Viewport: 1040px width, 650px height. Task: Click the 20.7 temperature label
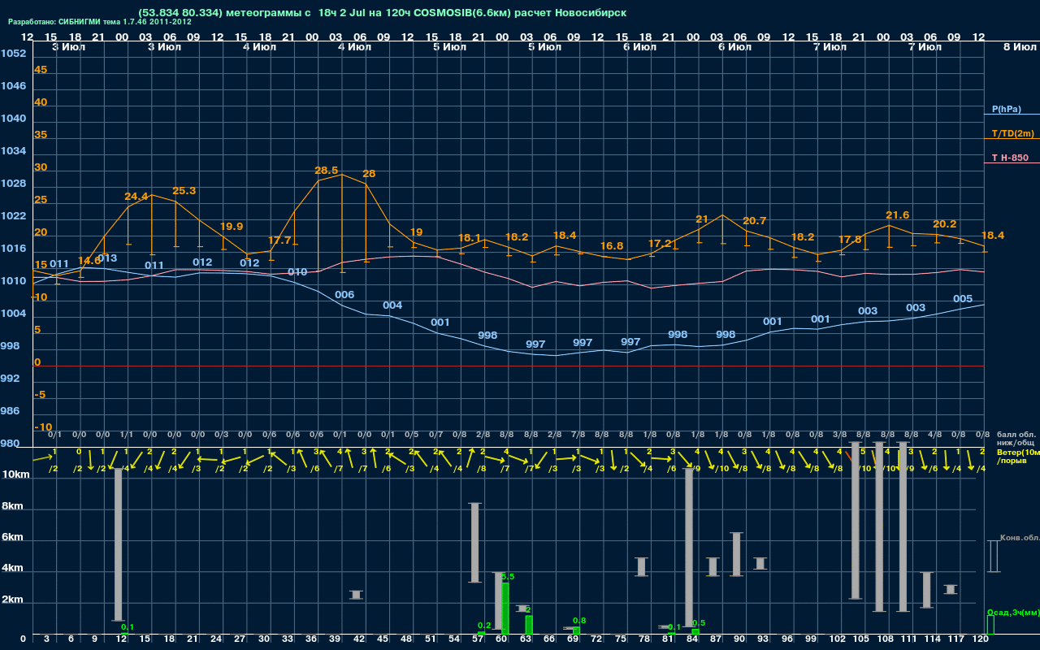755,221
